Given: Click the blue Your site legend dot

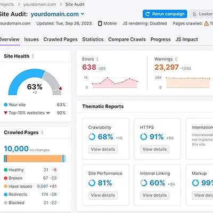Looking at the screenshot, I should (x=6, y=105).
